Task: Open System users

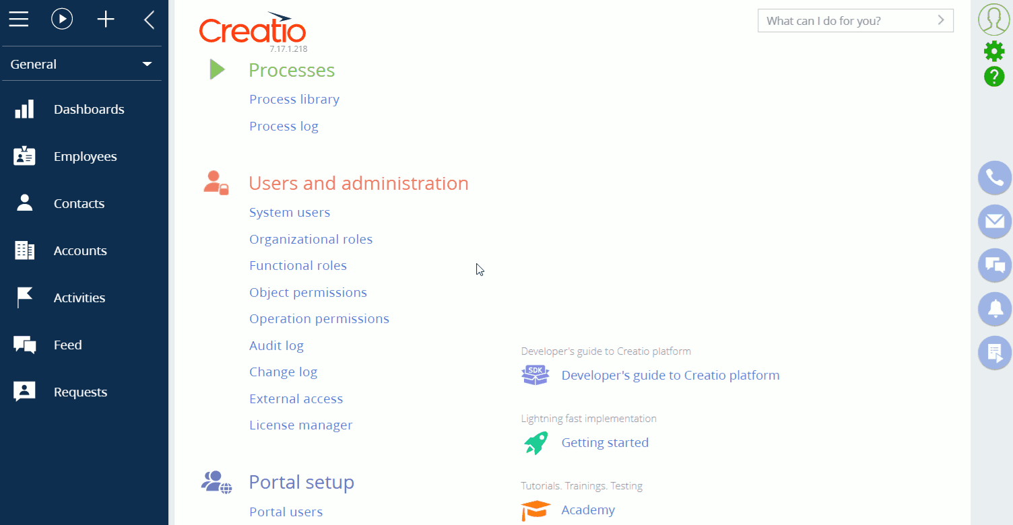Action: tap(290, 212)
